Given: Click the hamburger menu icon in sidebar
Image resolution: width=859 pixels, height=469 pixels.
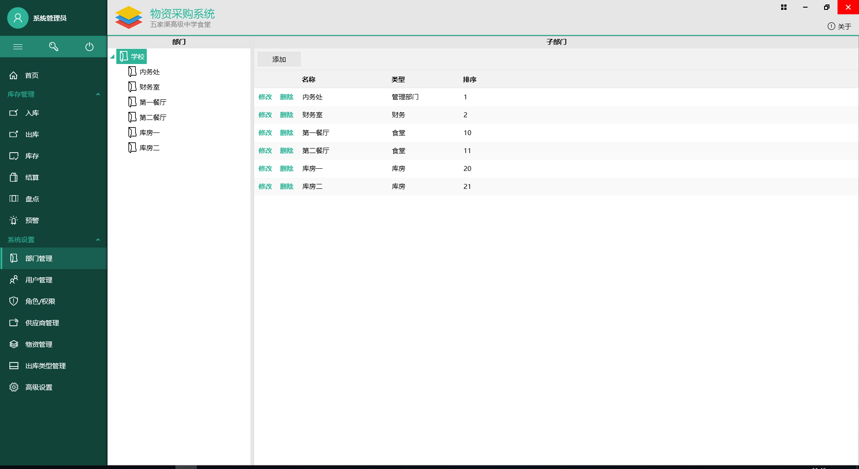Looking at the screenshot, I should [x=18, y=47].
